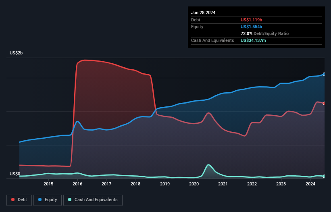Viewport: 331px width, 212px height.
Task: Click the US$2b y-axis label
Action: click(x=16, y=53)
